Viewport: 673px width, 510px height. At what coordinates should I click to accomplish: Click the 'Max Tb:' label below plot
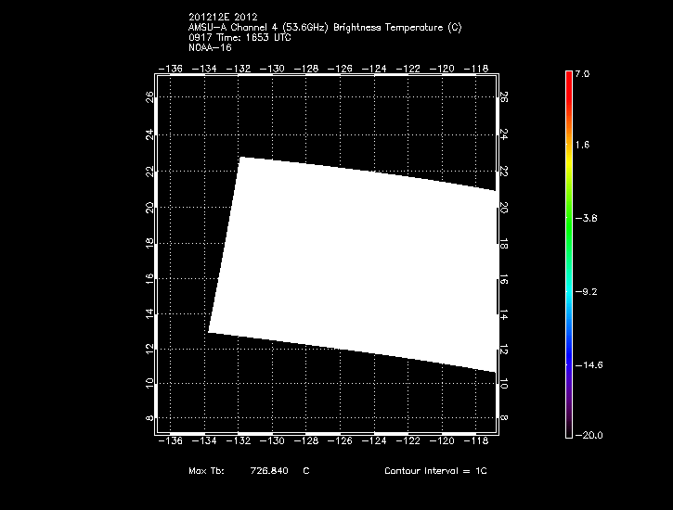click(x=206, y=471)
